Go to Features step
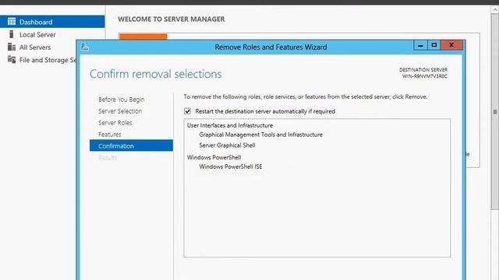 109,135
